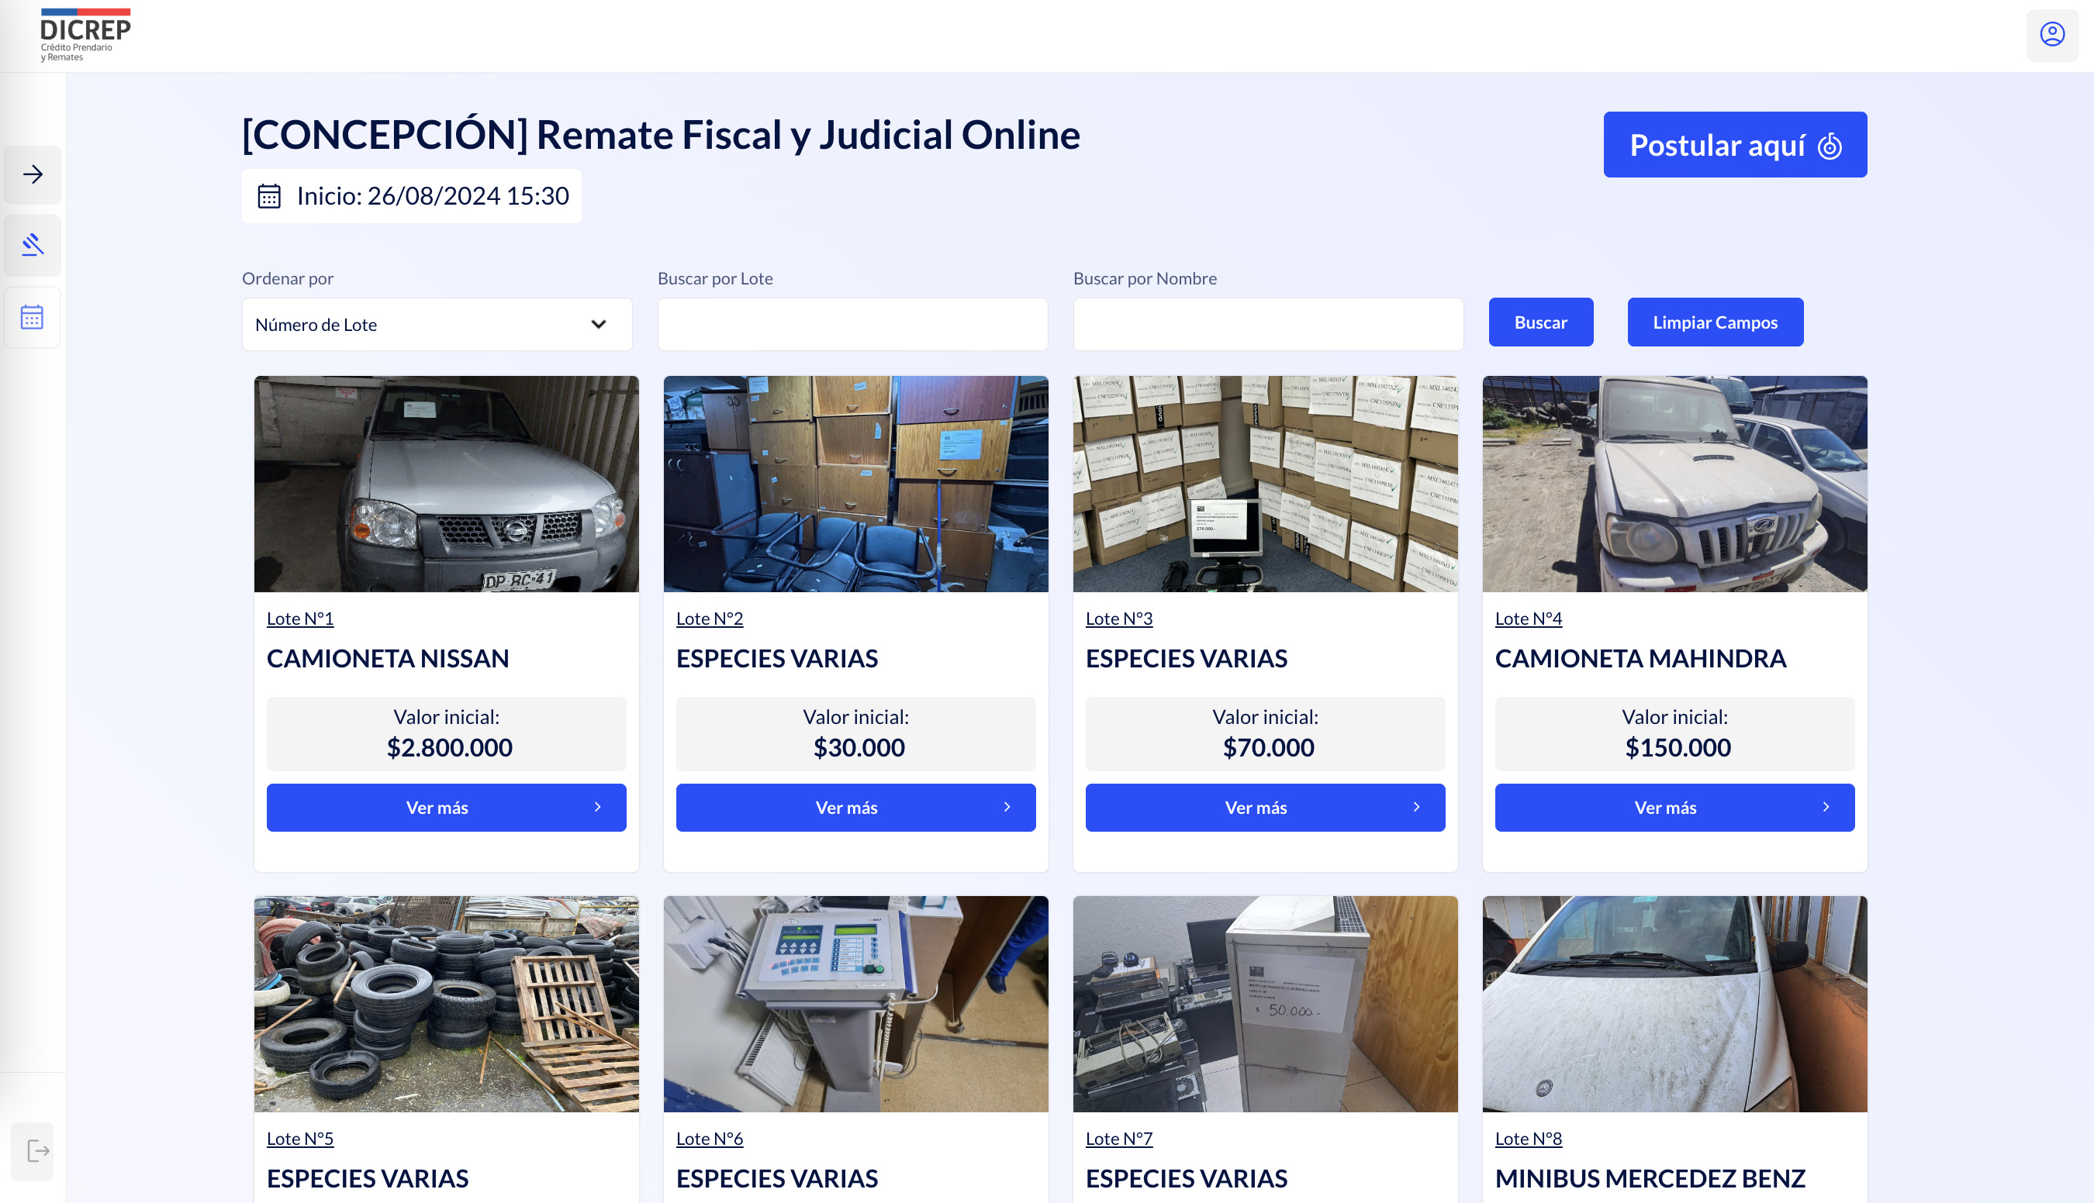Open the used tires photo of Lote N°5
This screenshot has width=2094, height=1203.
coord(447,1004)
